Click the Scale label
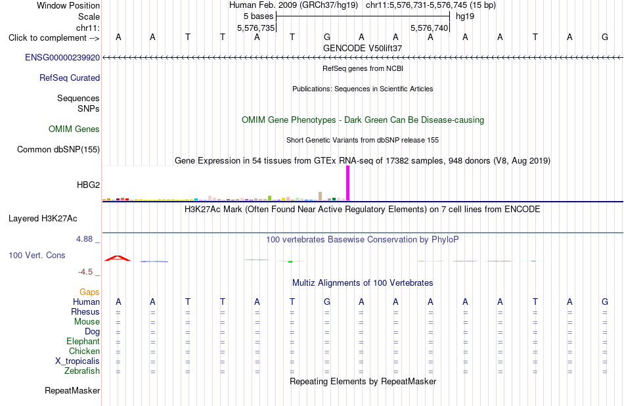Image resolution: width=624 pixels, height=406 pixels. click(x=89, y=17)
